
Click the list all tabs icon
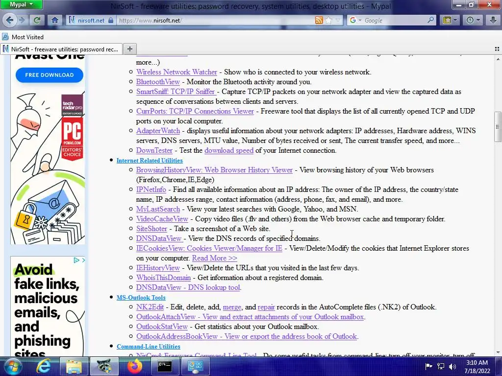click(x=497, y=49)
